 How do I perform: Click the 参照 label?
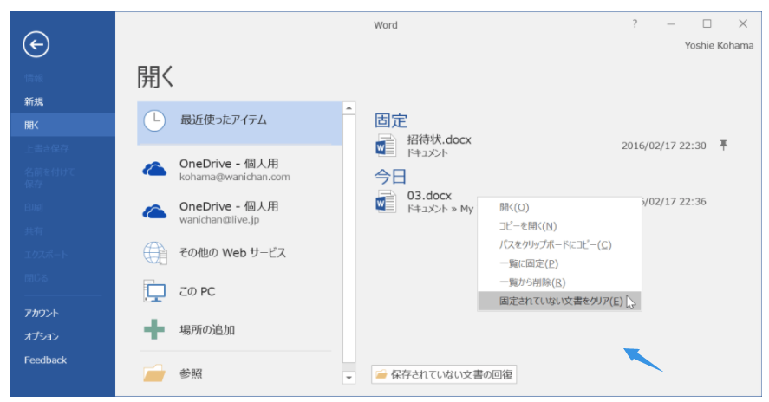(191, 374)
